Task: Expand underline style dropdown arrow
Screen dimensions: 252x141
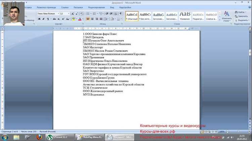Action: 51,19
